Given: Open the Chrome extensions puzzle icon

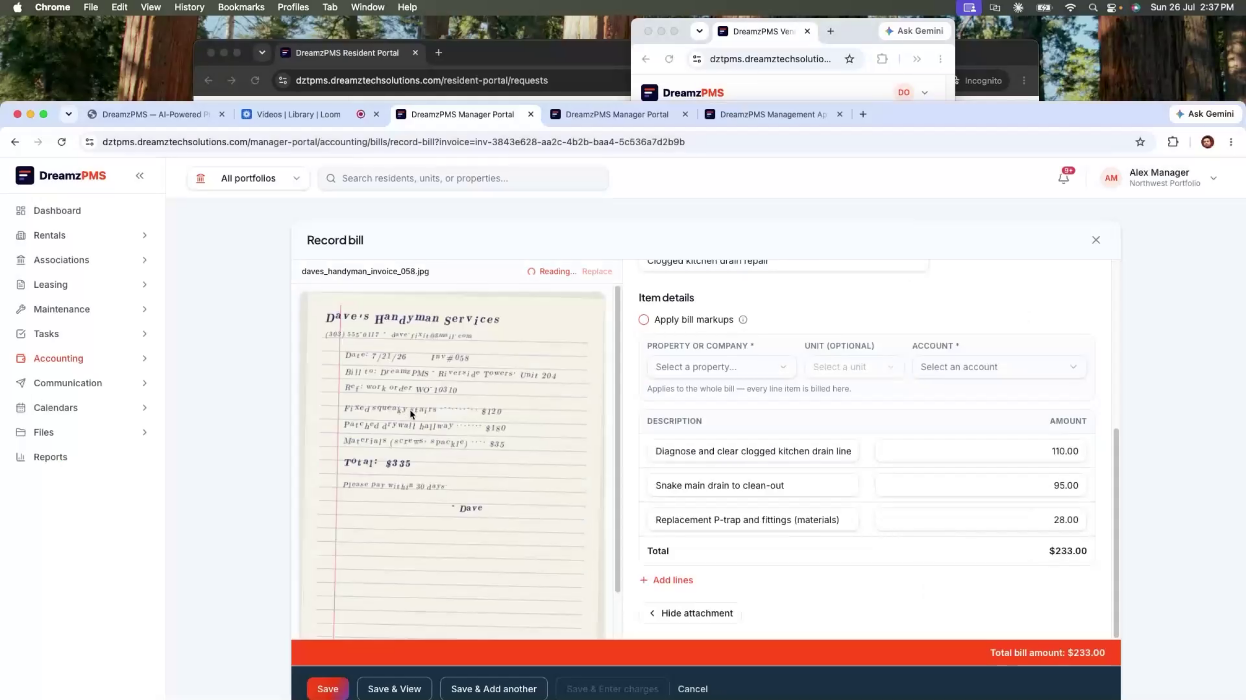Looking at the screenshot, I should (x=1173, y=142).
